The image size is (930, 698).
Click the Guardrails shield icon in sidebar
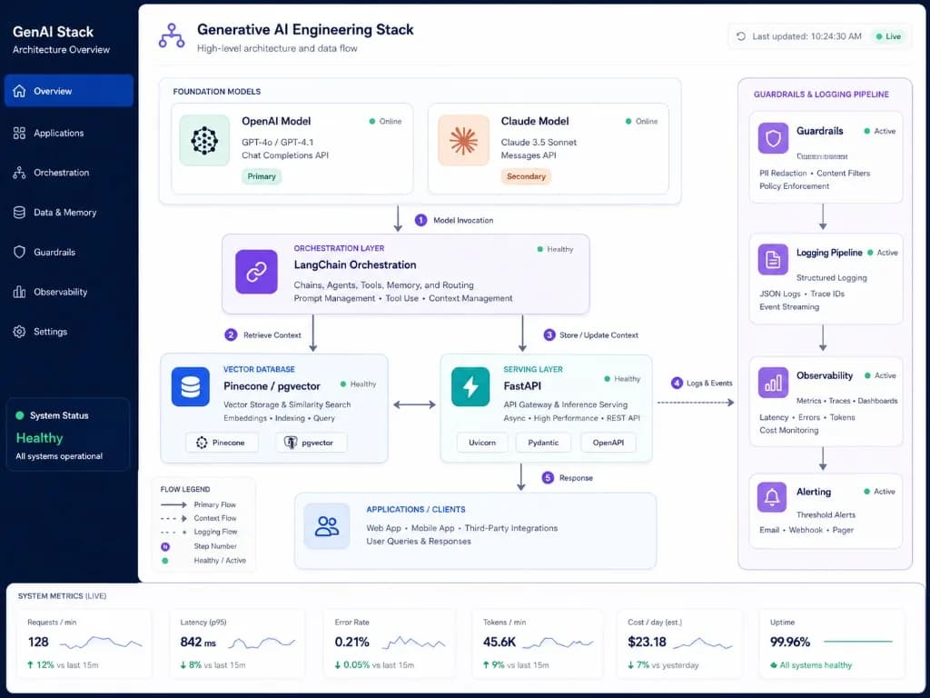pyautogui.click(x=20, y=253)
